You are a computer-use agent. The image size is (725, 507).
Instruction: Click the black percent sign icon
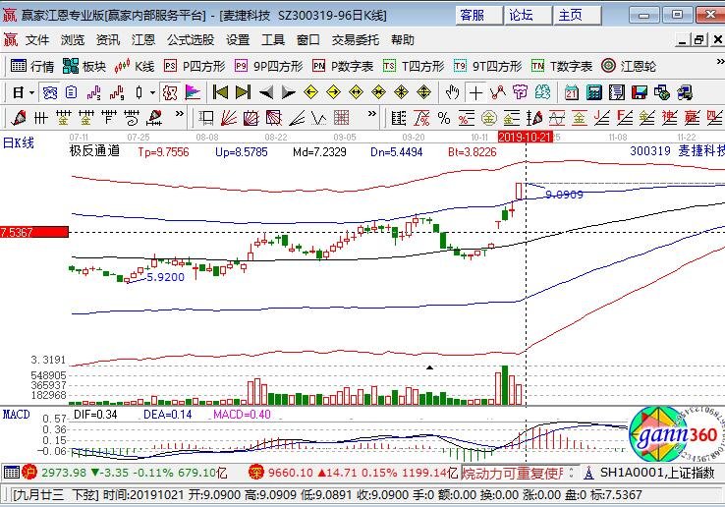tap(444, 119)
